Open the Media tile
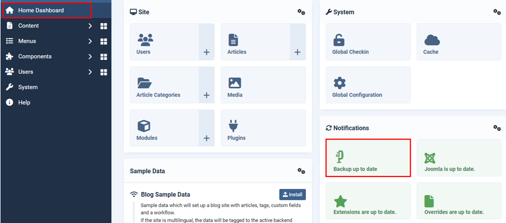Screen dimensions: 506x223 click(263, 85)
